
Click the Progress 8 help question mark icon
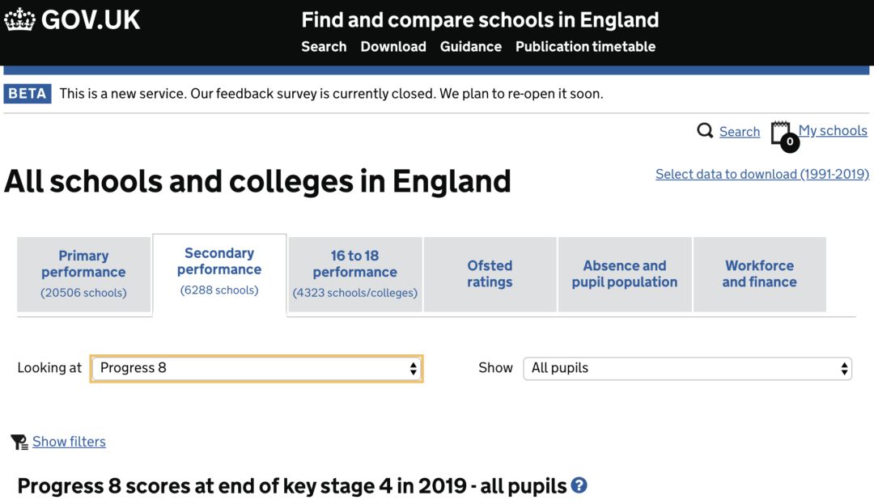click(x=579, y=485)
